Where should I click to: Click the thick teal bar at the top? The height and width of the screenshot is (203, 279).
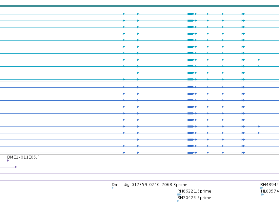click(140, 6)
